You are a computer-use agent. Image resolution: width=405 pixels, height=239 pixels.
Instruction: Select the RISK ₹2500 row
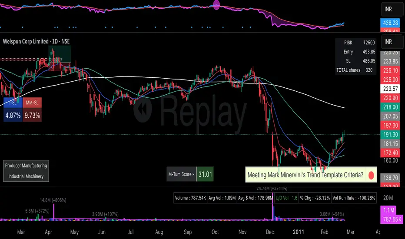tap(356, 43)
